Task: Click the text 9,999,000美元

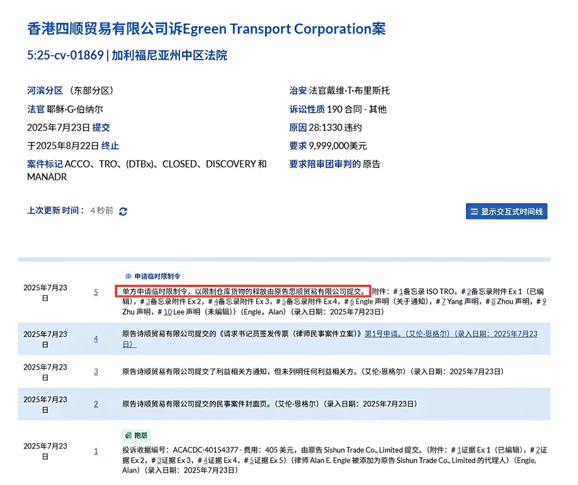Action: [x=337, y=146]
